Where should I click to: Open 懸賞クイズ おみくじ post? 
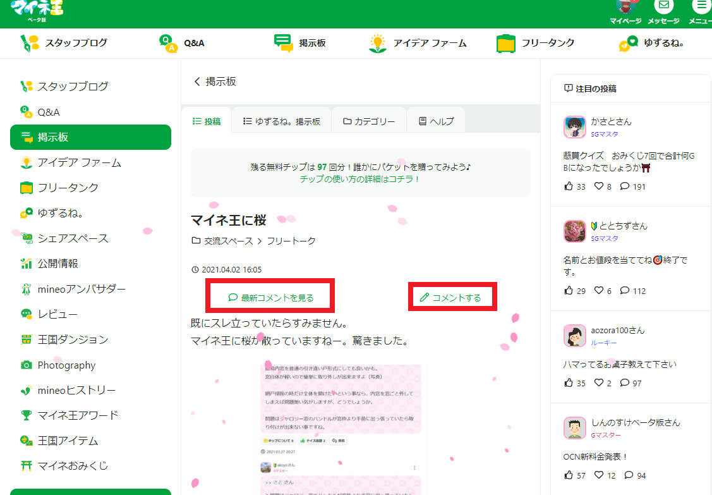(x=629, y=161)
